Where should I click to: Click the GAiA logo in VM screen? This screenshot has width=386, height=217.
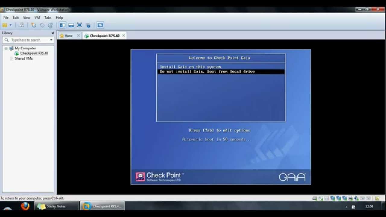coord(292,177)
